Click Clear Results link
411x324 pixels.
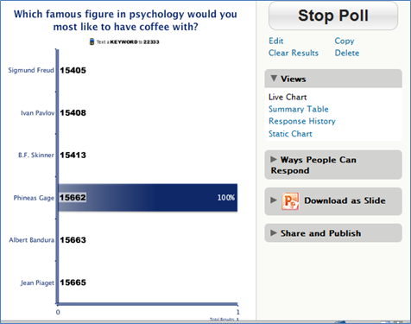tap(294, 53)
